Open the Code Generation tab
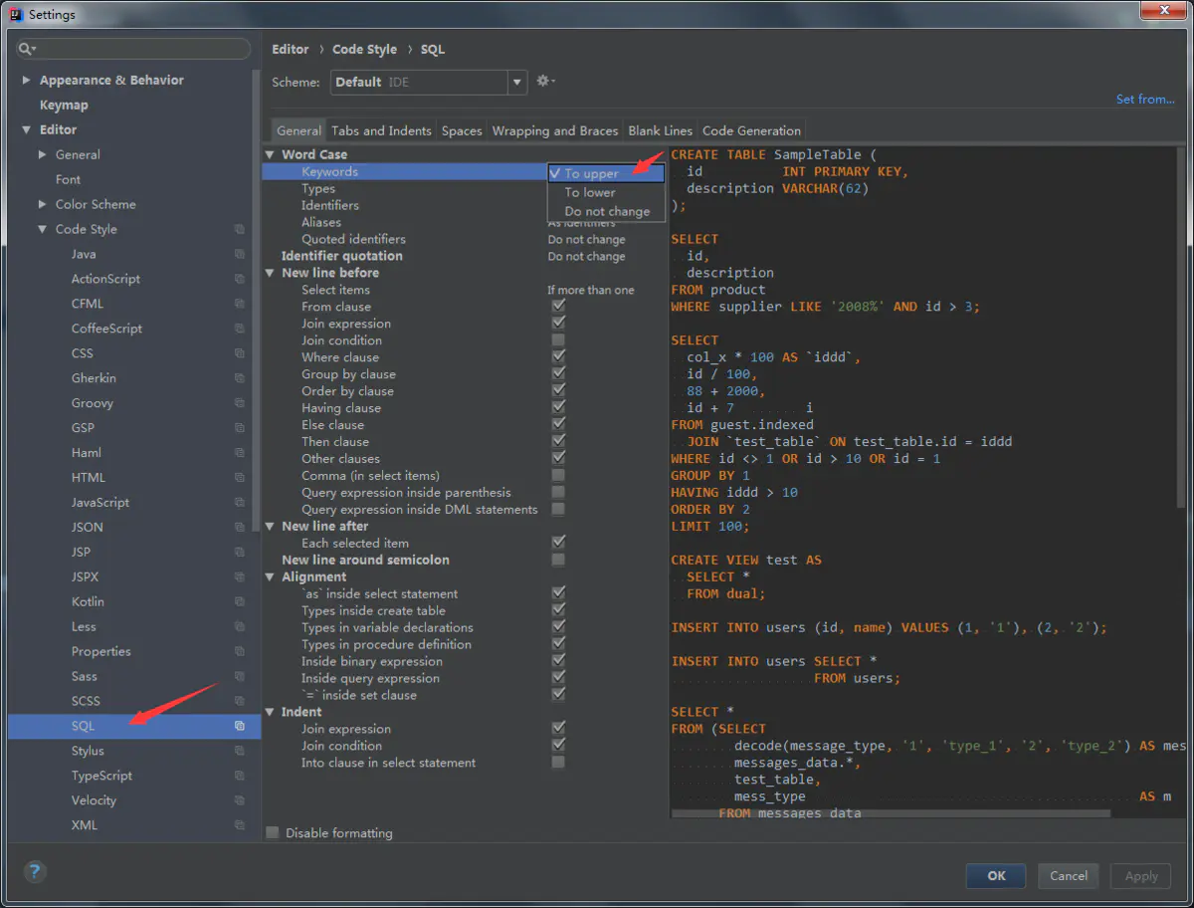Image resolution: width=1194 pixels, height=908 pixels. [751, 130]
